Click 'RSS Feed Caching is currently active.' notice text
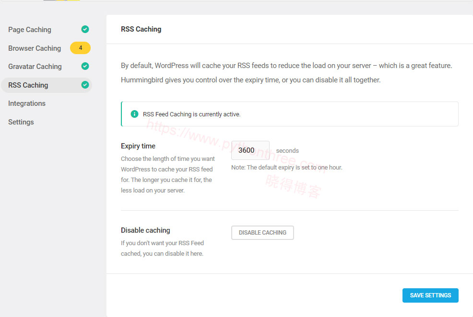The height and width of the screenshot is (317, 473). 191,114
